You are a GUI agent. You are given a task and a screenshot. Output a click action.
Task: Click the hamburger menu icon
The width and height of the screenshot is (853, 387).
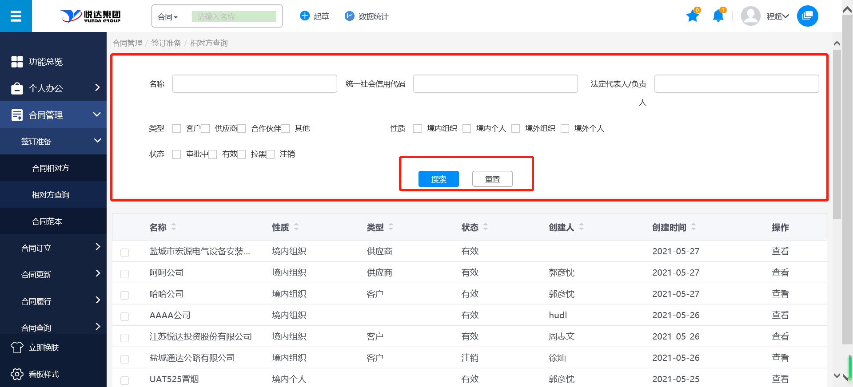16,16
